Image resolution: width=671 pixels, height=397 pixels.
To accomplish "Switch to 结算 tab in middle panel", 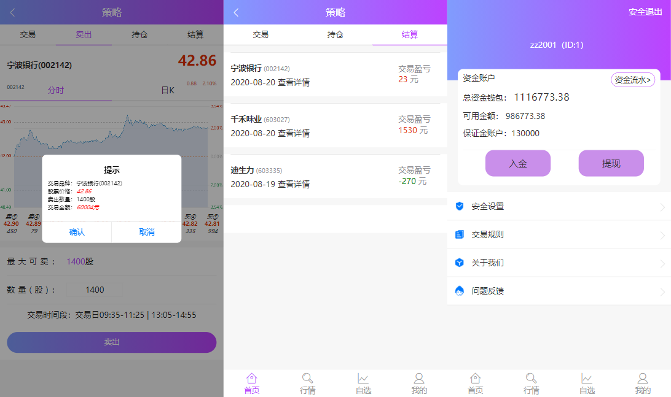I will click(x=409, y=34).
